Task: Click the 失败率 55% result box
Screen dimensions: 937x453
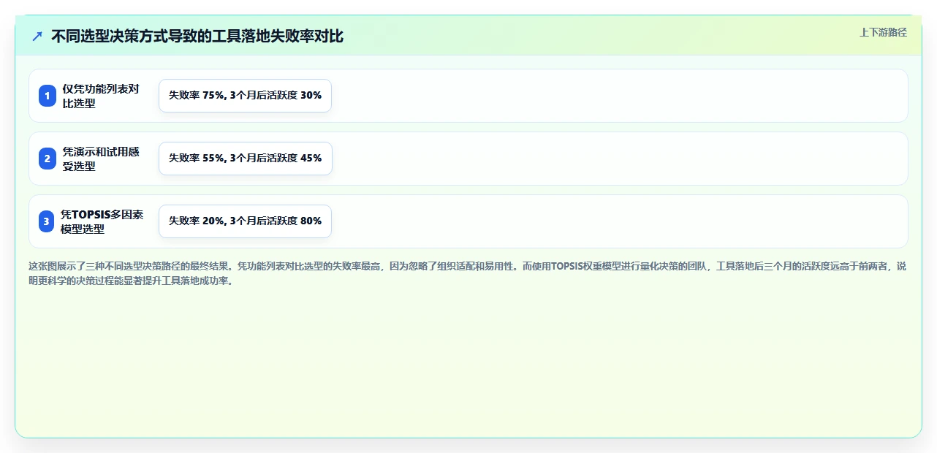Action: tap(245, 159)
